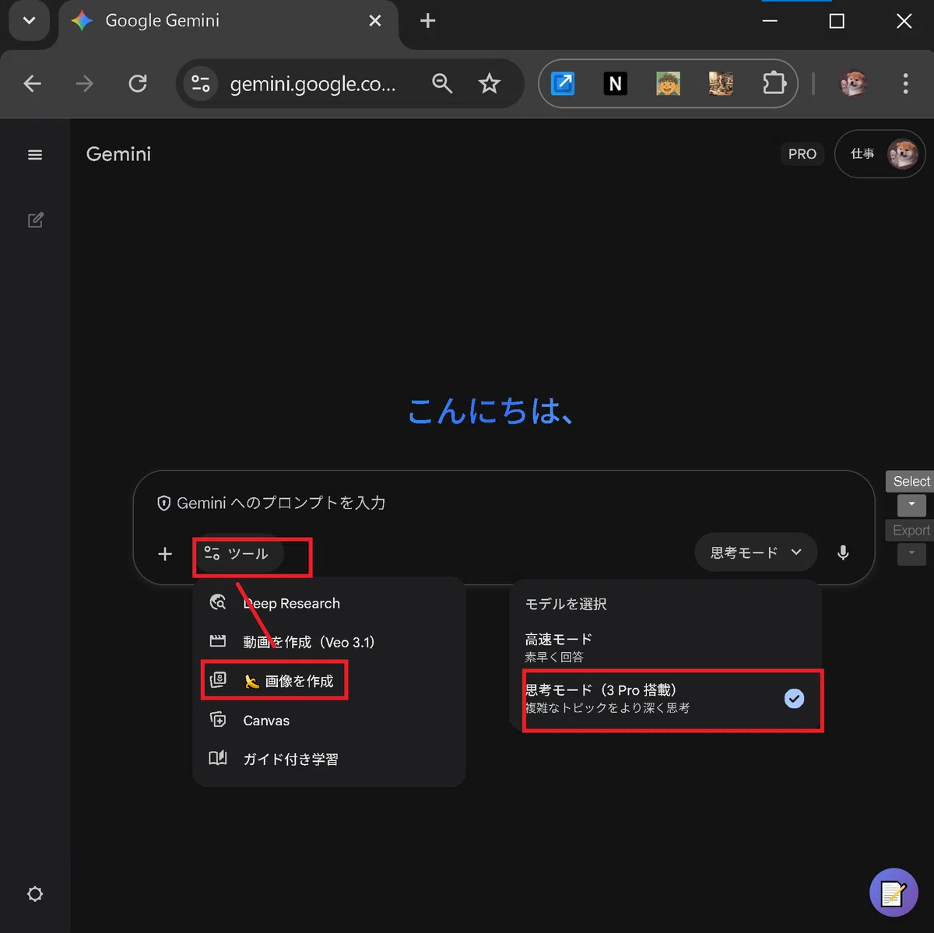The image size is (934, 933).
Task: Click the Select button on right edge
Action: 911,481
